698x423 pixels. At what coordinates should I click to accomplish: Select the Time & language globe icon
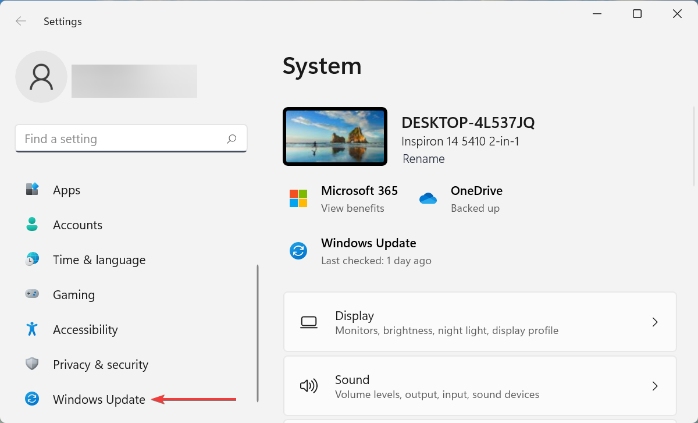point(32,260)
